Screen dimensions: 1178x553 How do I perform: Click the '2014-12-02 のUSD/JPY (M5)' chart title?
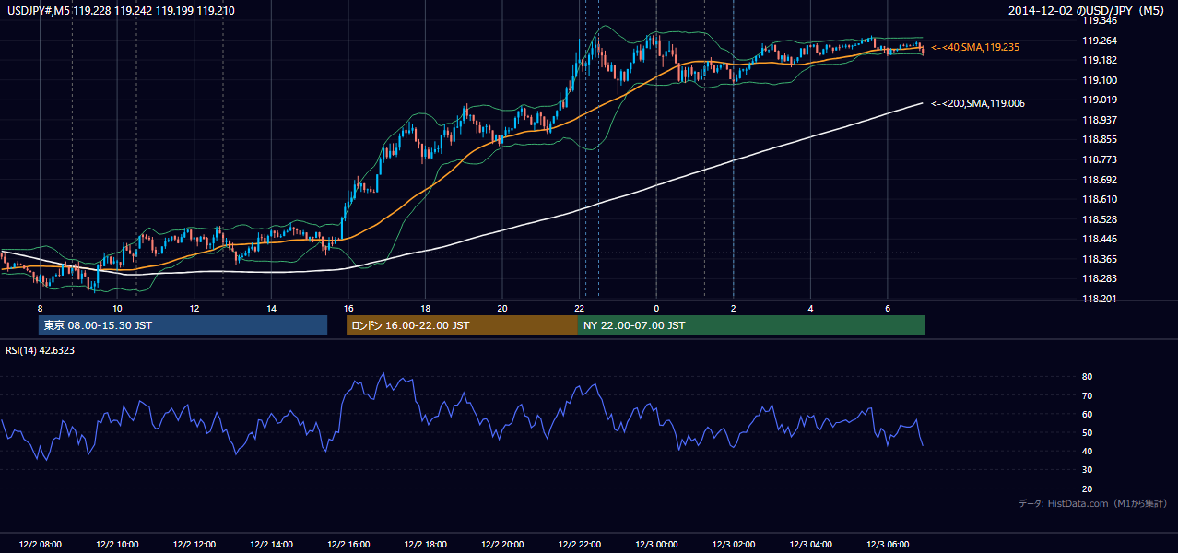point(1088,11)
